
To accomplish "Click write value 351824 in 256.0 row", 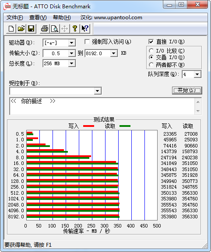I will 169,187.
